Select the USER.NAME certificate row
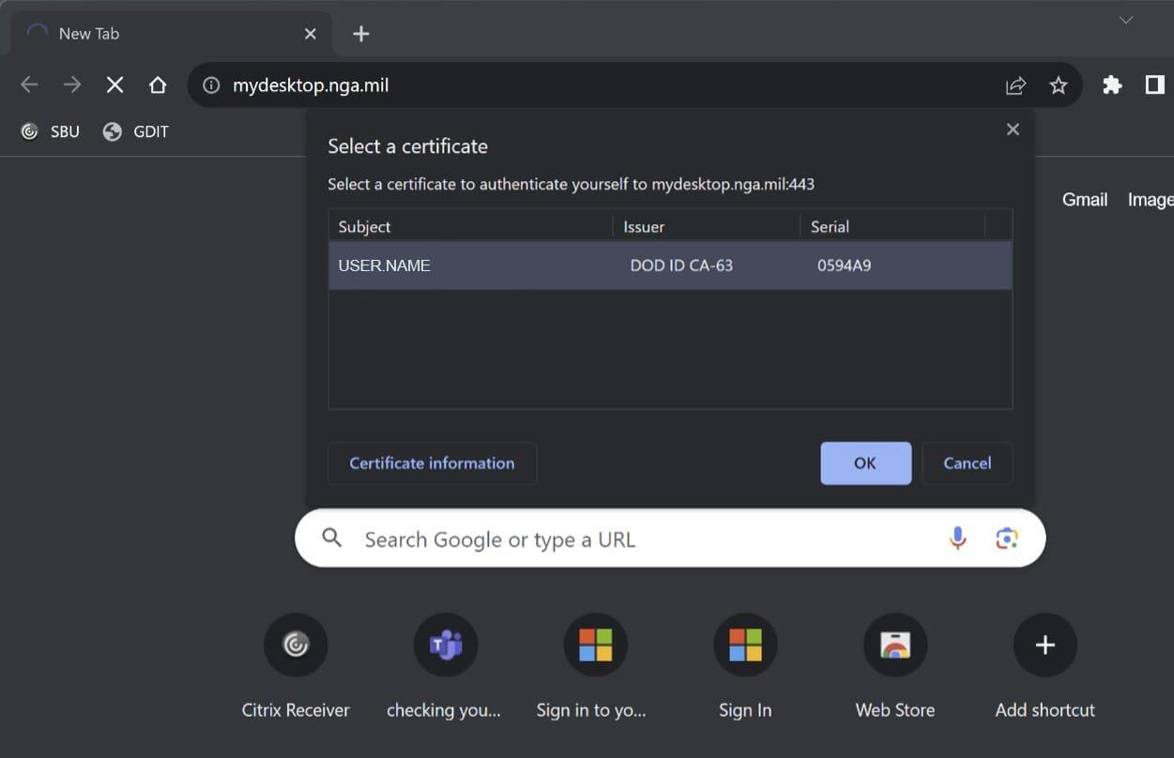The width and height of the screenshot is (1174, 758). pos(670,265)
